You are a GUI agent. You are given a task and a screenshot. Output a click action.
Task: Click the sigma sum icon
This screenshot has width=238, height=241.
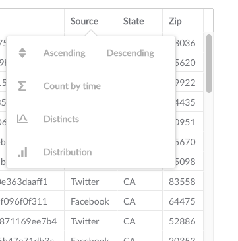(x=22, y=86)
